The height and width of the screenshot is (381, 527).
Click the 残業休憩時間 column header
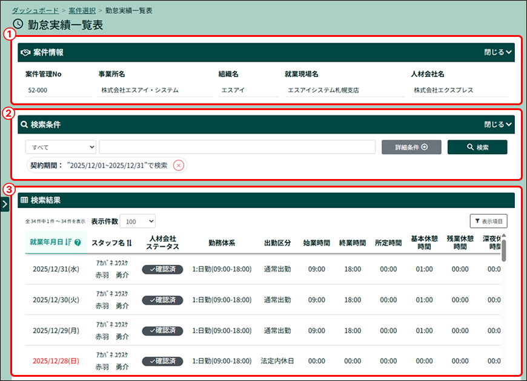pos(460,243)
